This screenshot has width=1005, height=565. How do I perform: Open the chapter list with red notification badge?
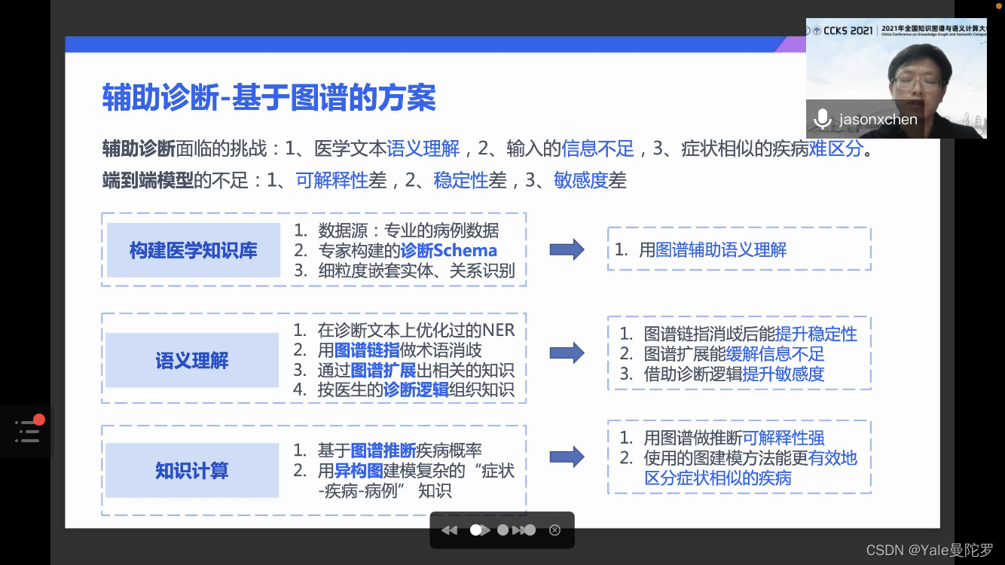tap(28, 431)
